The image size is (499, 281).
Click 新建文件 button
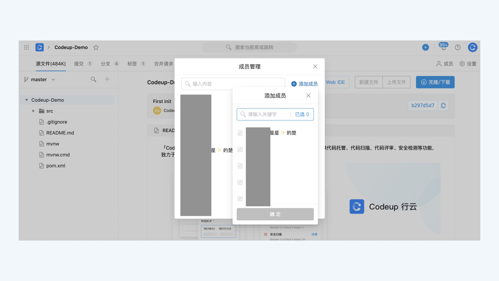(x=369, y=82)
